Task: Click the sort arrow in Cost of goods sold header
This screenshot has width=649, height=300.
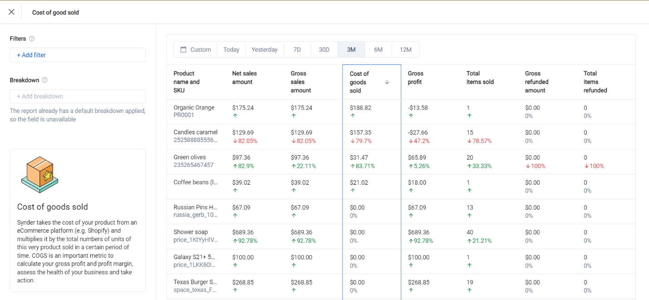Action: (387, 82)
